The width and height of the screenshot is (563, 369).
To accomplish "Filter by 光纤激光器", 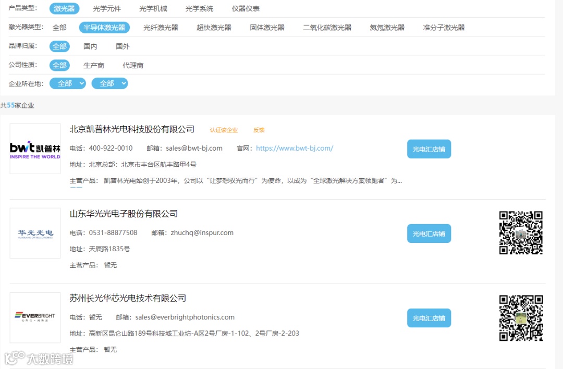I will 161,28.
